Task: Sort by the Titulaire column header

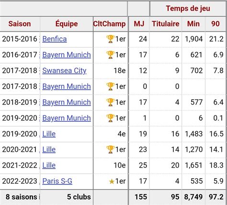Action: [166, 24]
